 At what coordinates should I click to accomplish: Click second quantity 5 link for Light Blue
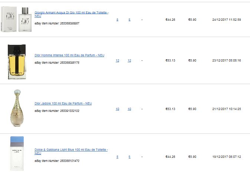129,157
